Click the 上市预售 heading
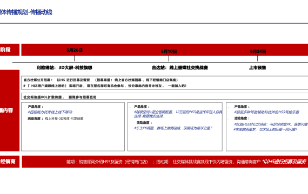The height and width of the screenshot is (194, 308). point(257,67)
